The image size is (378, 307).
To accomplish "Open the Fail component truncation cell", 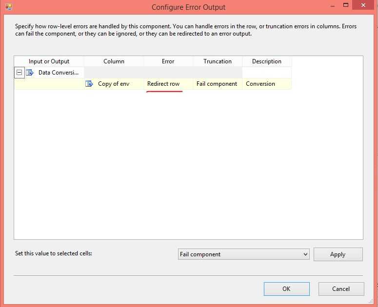I will [218, 84].
